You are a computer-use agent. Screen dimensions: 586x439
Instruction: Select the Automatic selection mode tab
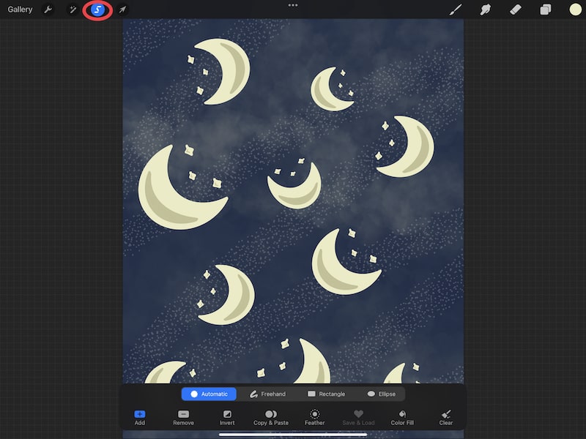(x=209, y=394)
